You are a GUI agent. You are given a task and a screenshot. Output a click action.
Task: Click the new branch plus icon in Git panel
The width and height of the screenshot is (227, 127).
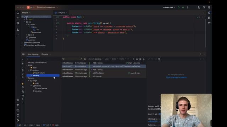pos(23,64)
